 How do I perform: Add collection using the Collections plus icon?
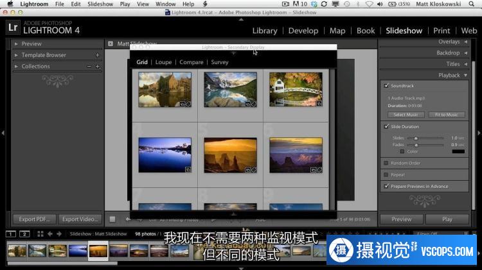97,67
